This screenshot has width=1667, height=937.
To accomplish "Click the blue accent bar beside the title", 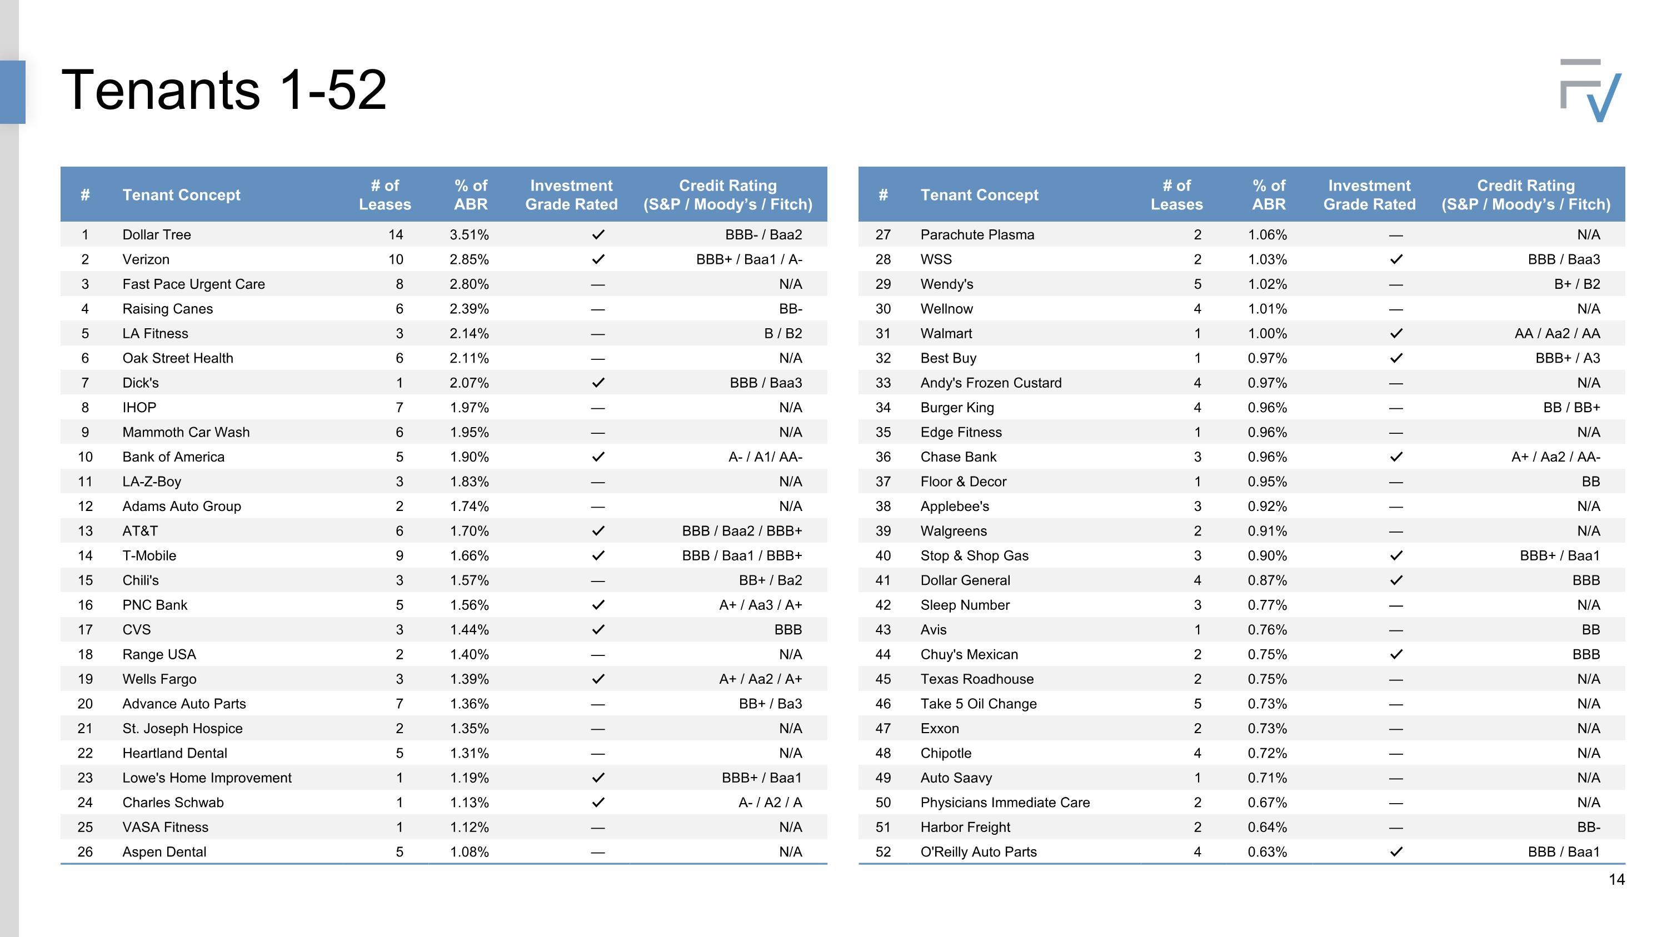I will pyautogui.click(x=12, y=92).
